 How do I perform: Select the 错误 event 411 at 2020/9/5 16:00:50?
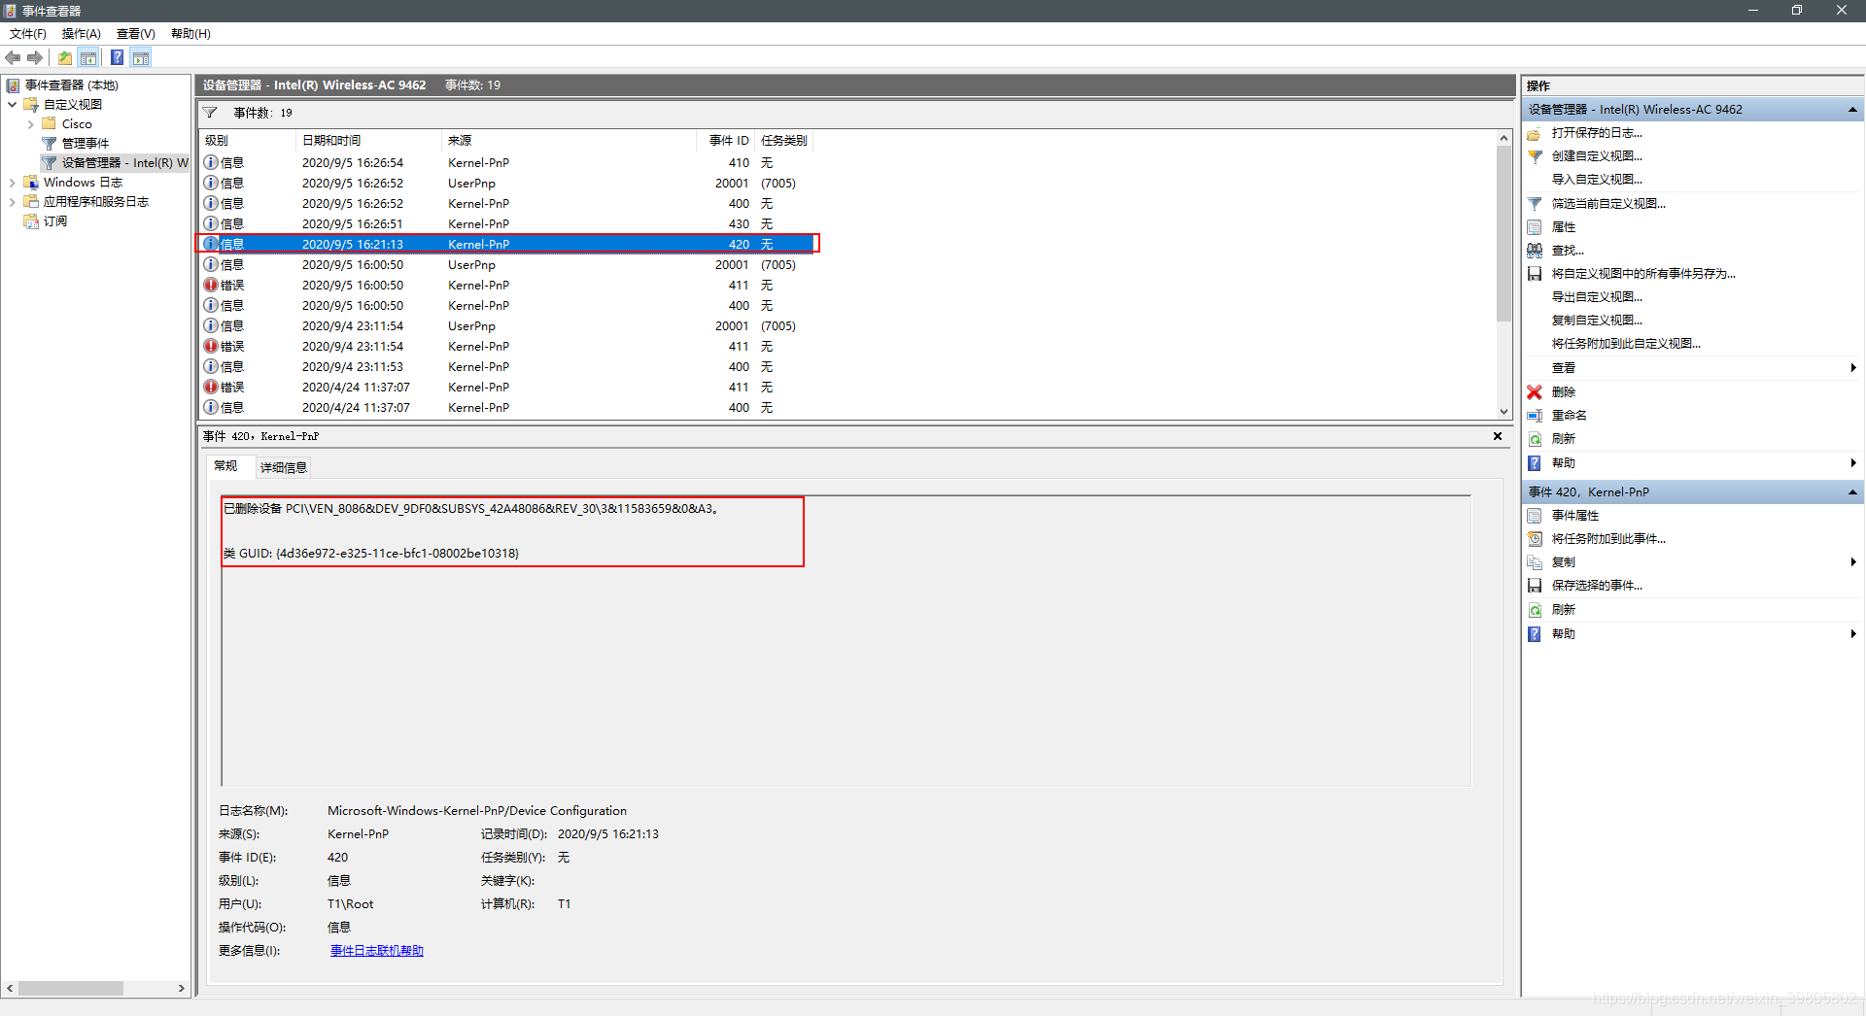506,286
